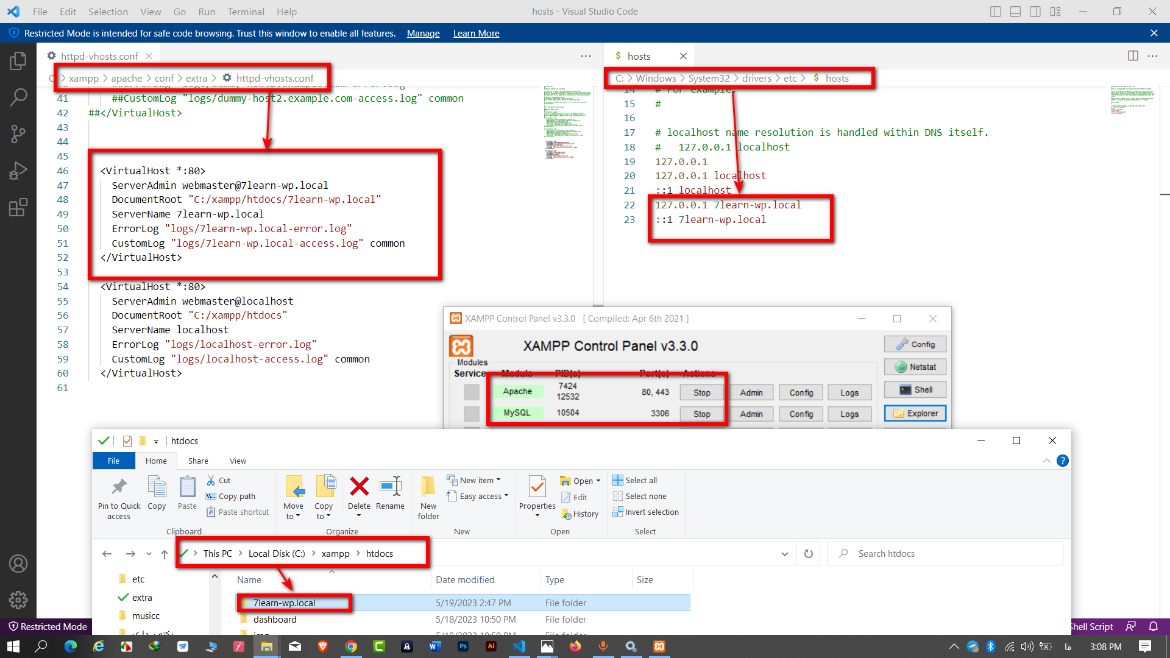The width and height of the screenshot is (1170, 658).
Task: Open XAMPP main Config button
Action: click(915, 344)
